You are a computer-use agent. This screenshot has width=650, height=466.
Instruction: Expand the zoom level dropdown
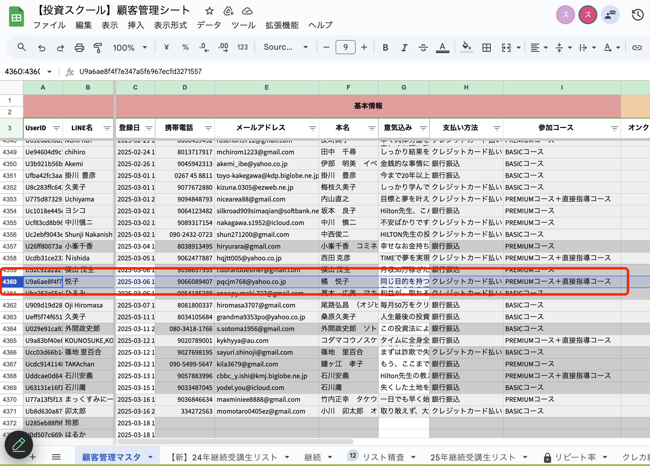(x=145, y=47)
